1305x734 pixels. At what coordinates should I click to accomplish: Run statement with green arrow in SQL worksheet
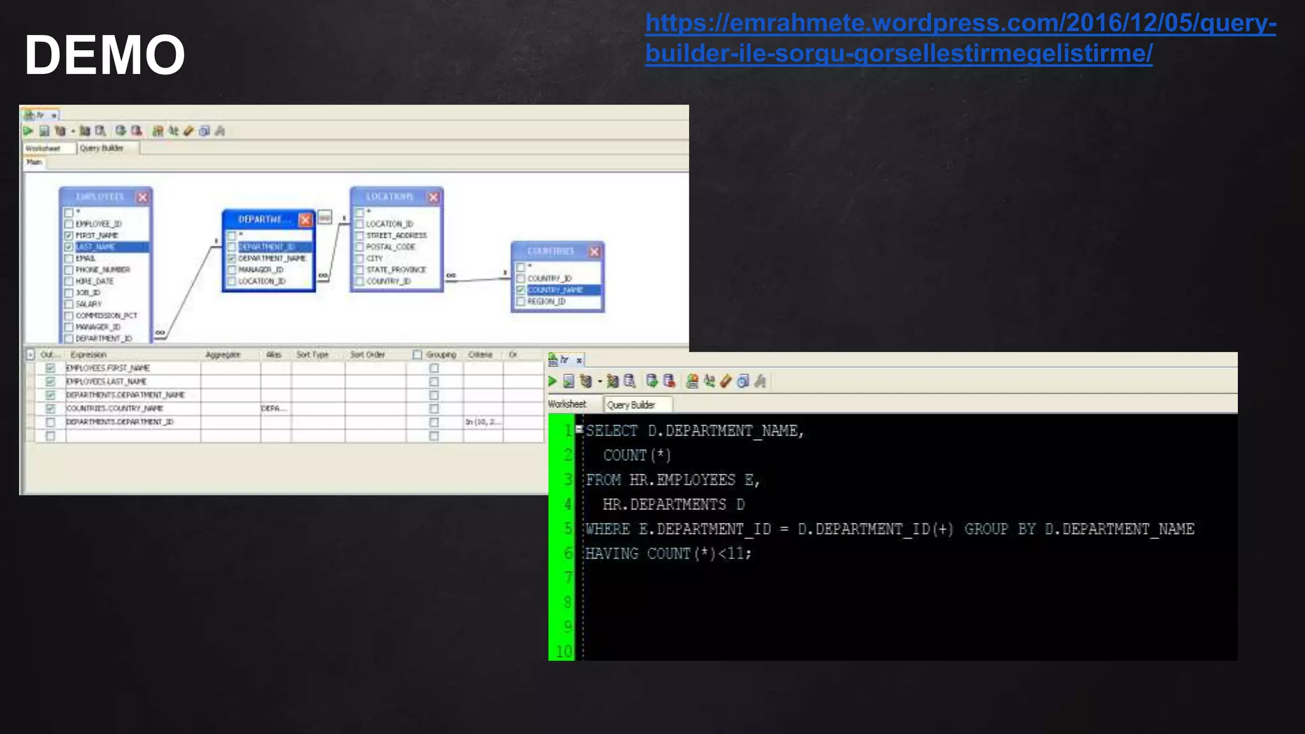pos(552,382)
